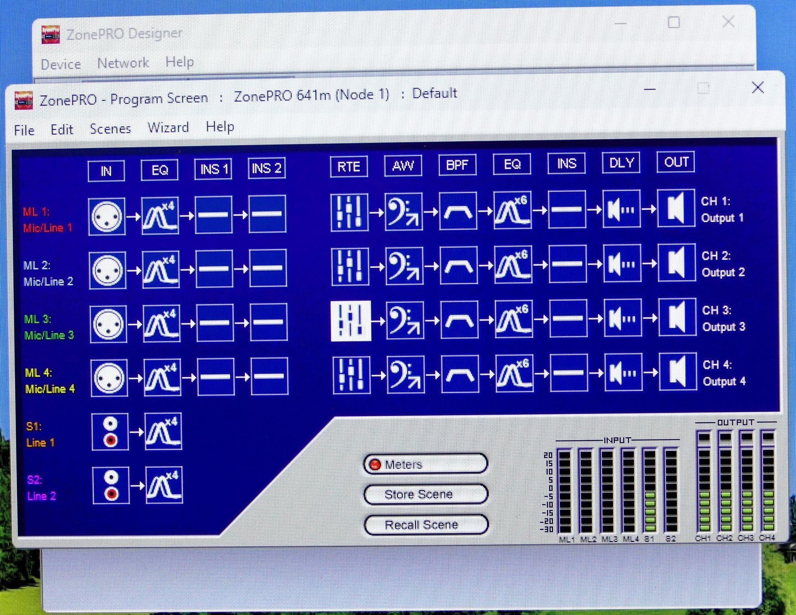Open the CH 2 AutoWarmth (AW) block
This screenshot has width=796, height=615.
tap(404, 266)
